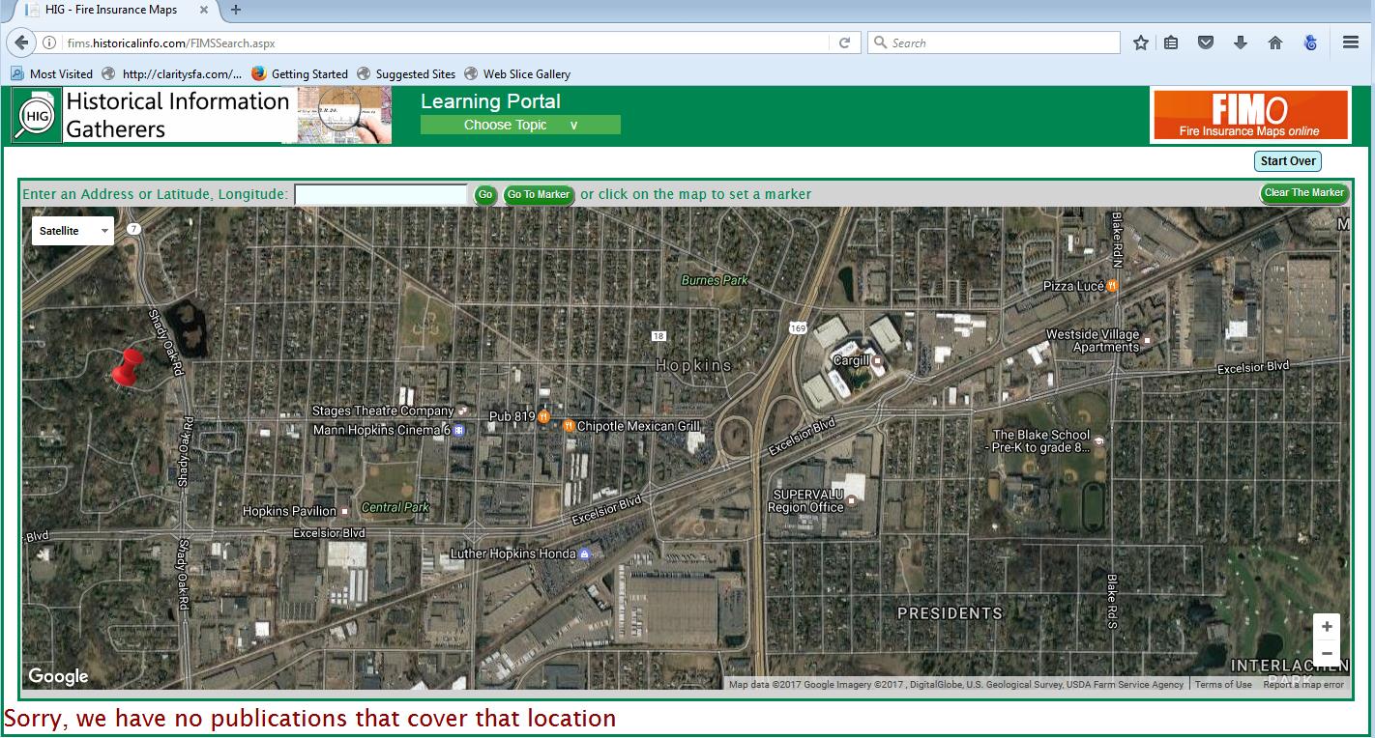Focus the address or latitude input field
The height and width of the screenshot is (738, 1375).
coord(381,194)
